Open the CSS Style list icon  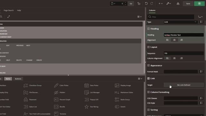[201, 103]
